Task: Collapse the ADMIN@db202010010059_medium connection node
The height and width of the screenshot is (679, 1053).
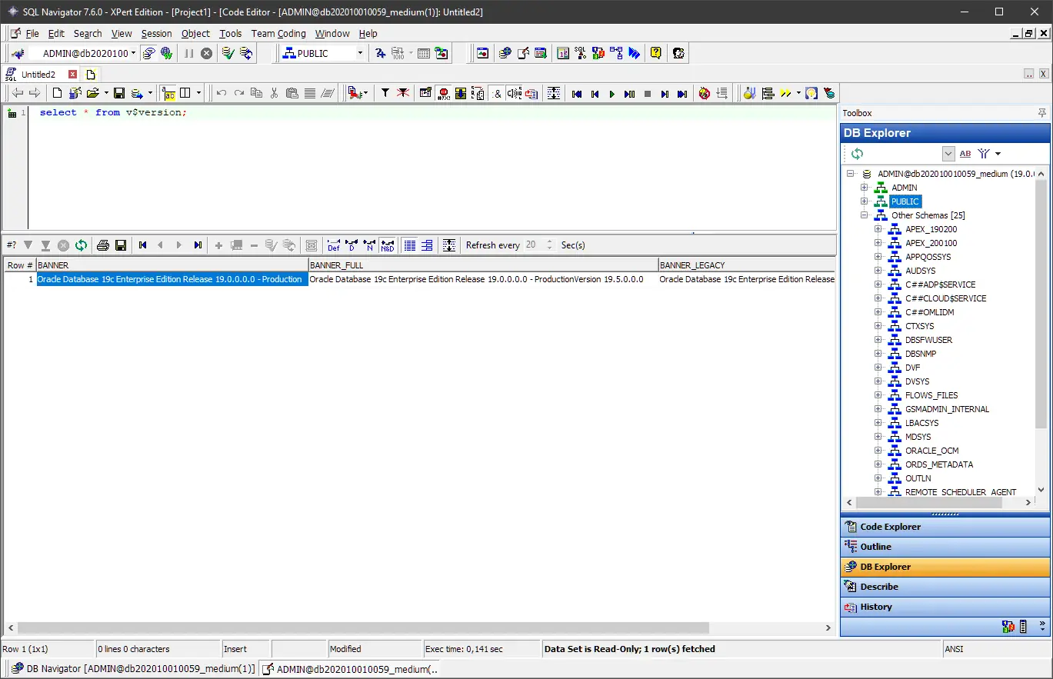Action: click(x=851, y=174)
